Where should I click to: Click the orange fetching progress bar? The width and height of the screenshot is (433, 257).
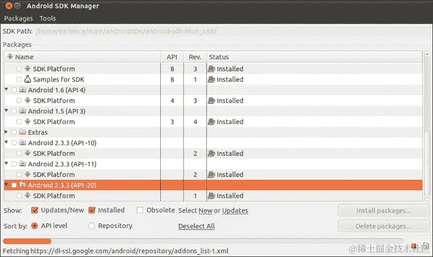click(27, 242)
